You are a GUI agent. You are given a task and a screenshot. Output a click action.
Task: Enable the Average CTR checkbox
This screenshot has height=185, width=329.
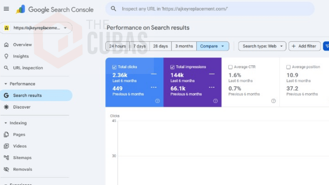coord(230,67)
